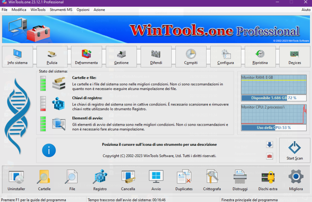Open the Configura tool
312x202 pixels.
[225, 57]
